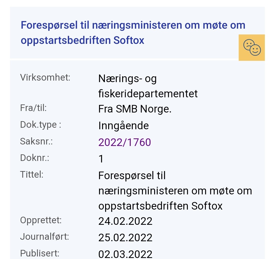Select the Dok.type label
This screenshot has width=274, height=259.
pyautogui.click(x=41, y=125)
